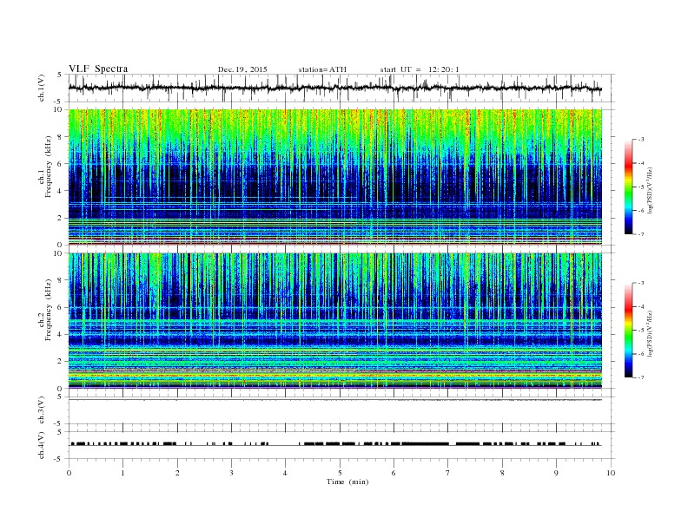Click the "ch.4(V)" axis label
Image resolution: width=688 pixels, height=531 pixels.
[x=42, y=445]
